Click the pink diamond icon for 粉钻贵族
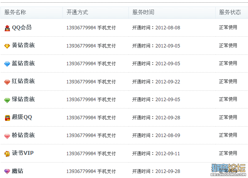Screen dimensions: 248x178 point(7,136)
